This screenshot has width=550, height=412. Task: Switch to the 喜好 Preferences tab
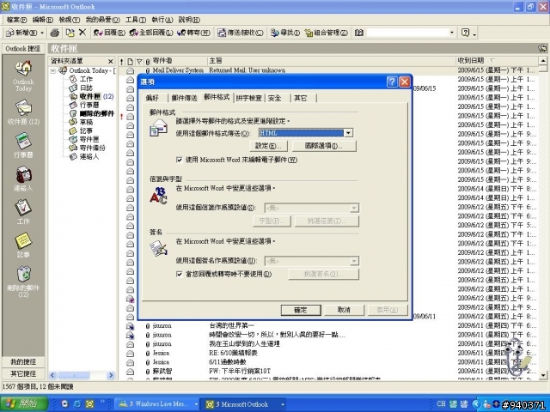152,98
